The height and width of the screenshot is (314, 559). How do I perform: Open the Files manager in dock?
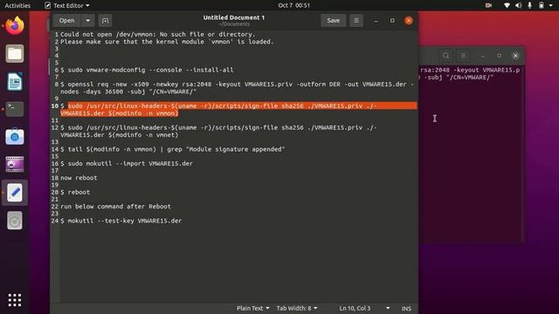(15, 54)
